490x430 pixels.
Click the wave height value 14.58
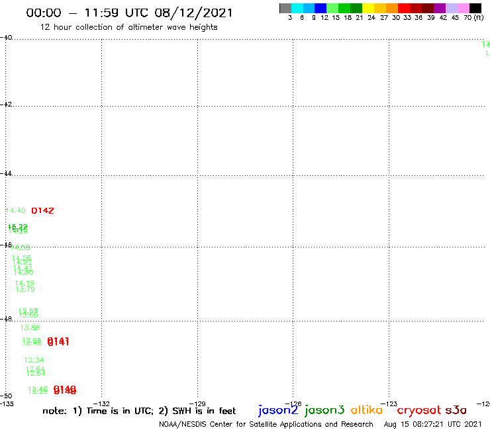coord(21,247)
